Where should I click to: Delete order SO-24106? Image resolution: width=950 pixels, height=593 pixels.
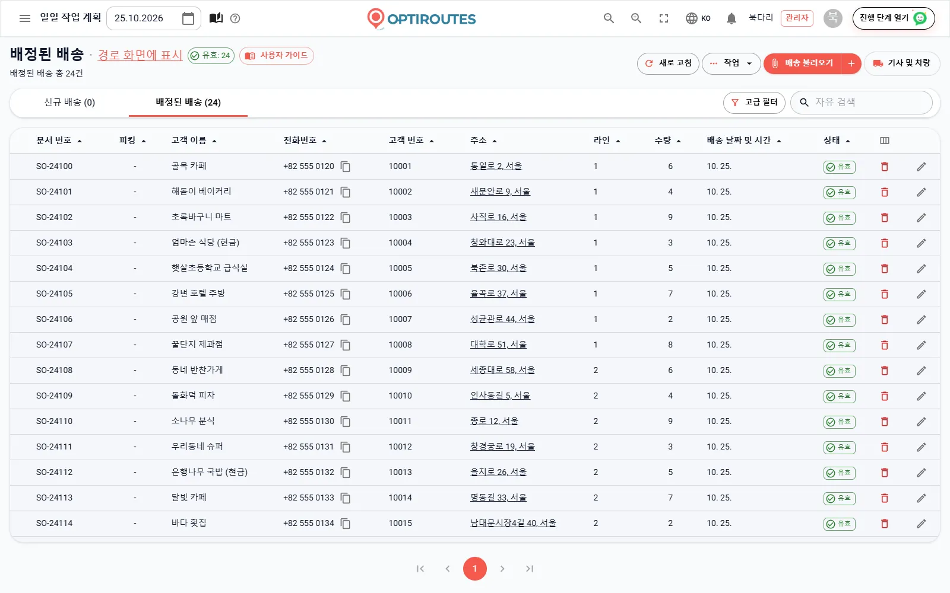(885, 320)
